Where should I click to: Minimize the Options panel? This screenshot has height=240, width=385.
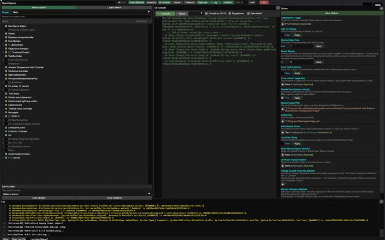tap(381, 8)
